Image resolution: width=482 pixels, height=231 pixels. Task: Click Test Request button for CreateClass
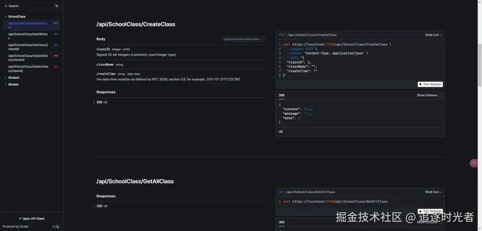point(430,84)
